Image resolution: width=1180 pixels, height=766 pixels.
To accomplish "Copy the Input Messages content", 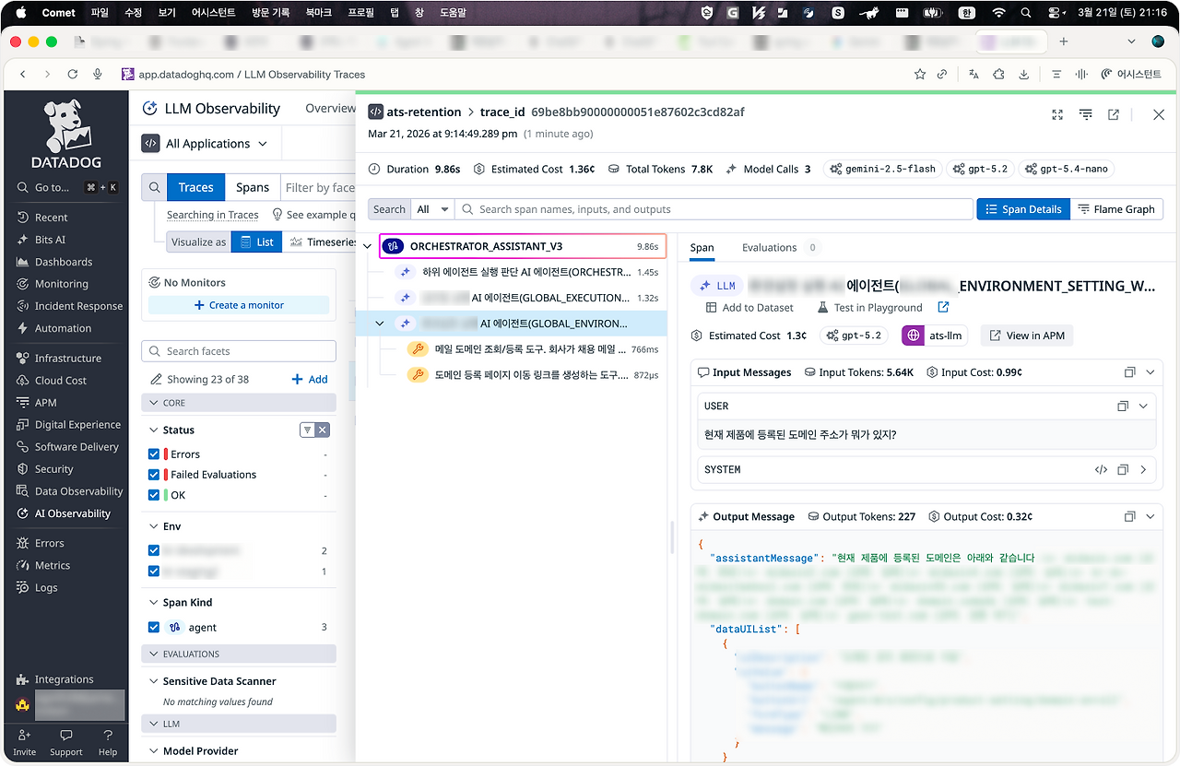I will point(1129,372).
